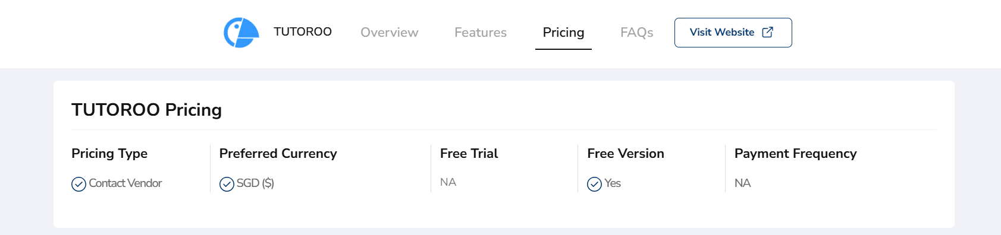Click the NA value under Free Trial
The image size is (1001, 235).
(x=448, y=182)
